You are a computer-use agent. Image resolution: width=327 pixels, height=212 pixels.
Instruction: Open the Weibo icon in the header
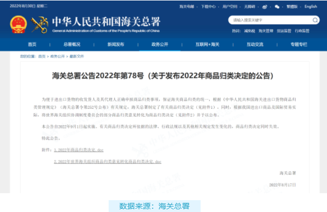tap(265, 7)
